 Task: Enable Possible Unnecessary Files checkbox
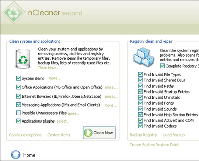point(18,113)
